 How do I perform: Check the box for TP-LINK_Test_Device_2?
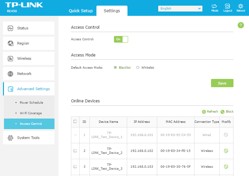[75, 151]
